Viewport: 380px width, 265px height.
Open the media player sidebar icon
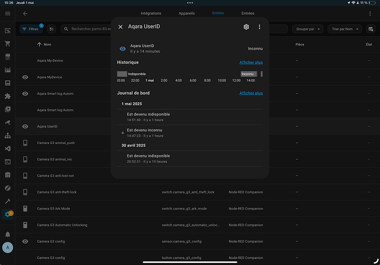[8, 109]
